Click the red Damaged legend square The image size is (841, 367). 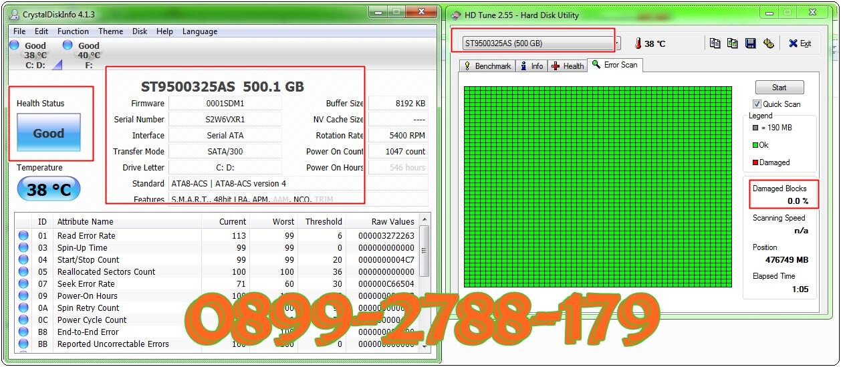coord(755,162)
